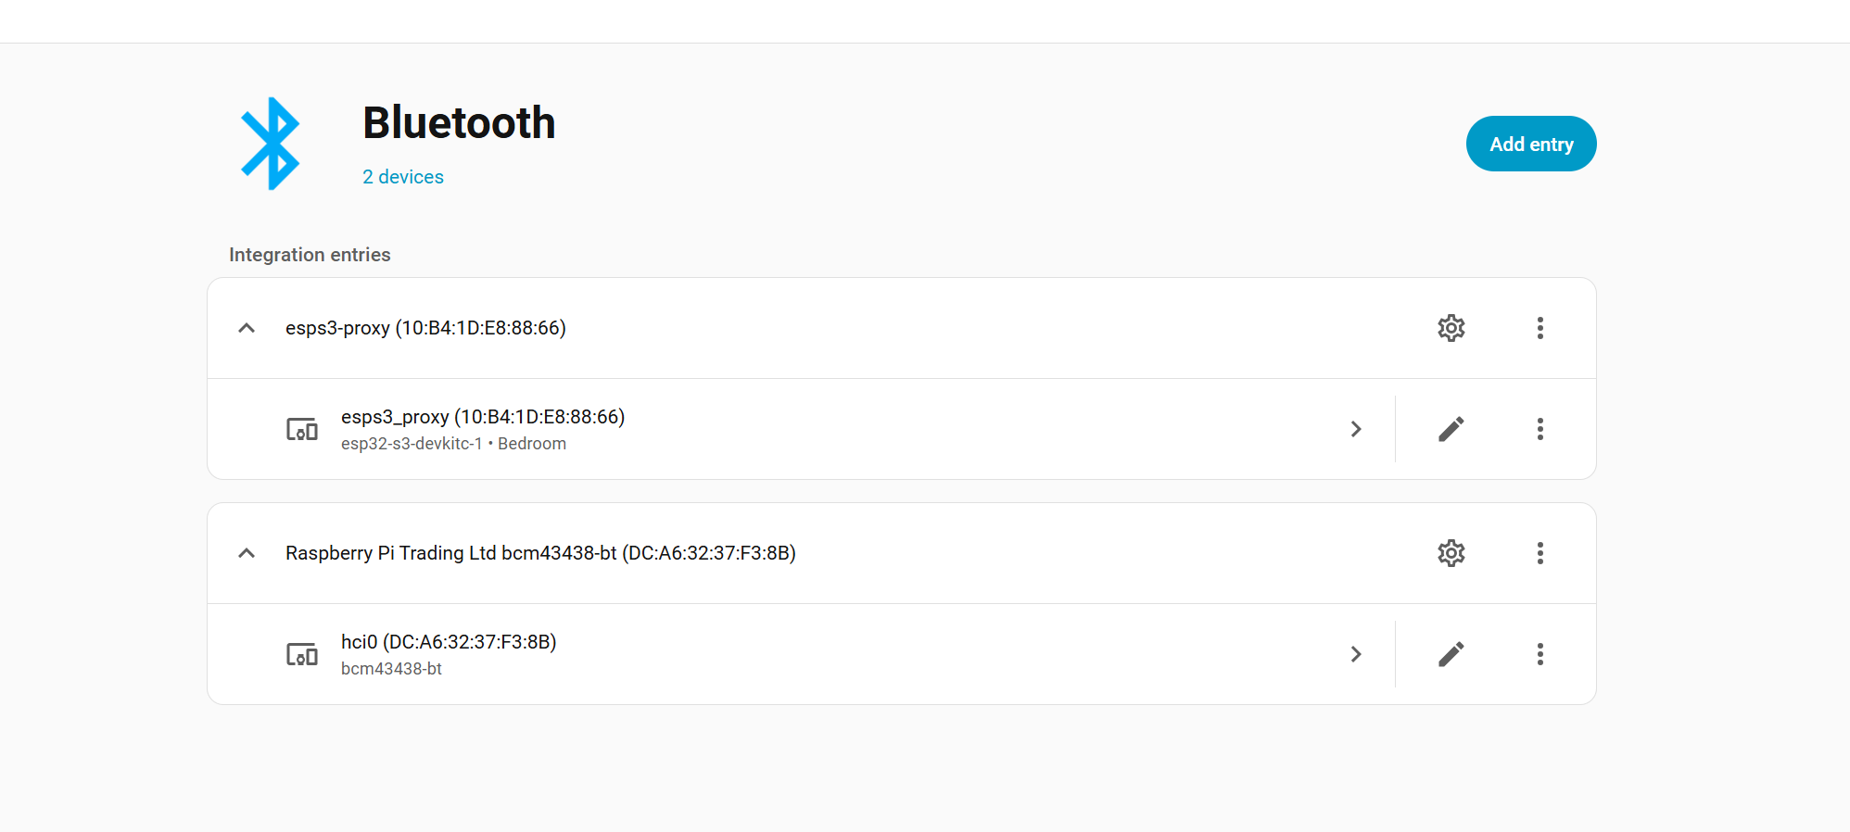The height and width of the screenshot is (832, 1850).
Task: Click the right arrow on the hci0 row
Action: [1356, 653]
